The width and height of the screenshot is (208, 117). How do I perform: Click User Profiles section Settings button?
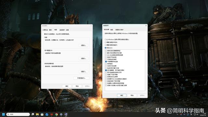84,58
